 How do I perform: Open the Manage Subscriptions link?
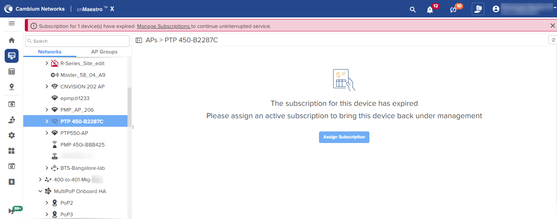(x=163, y=26)
